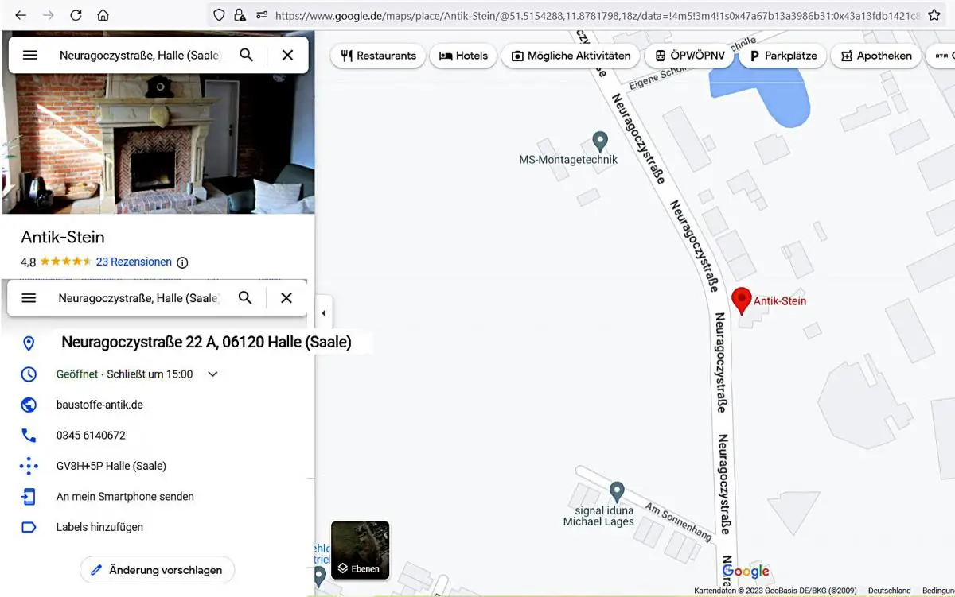Click the location pin icon by the address
The width and height of the screenshot is (955, 597).
[x=29, y=343]
